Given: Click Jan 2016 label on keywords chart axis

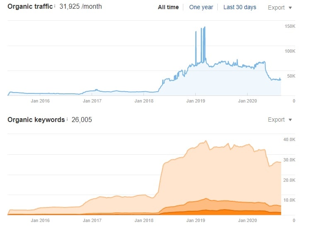Looking at the screenshot, I should click(40, 220).
